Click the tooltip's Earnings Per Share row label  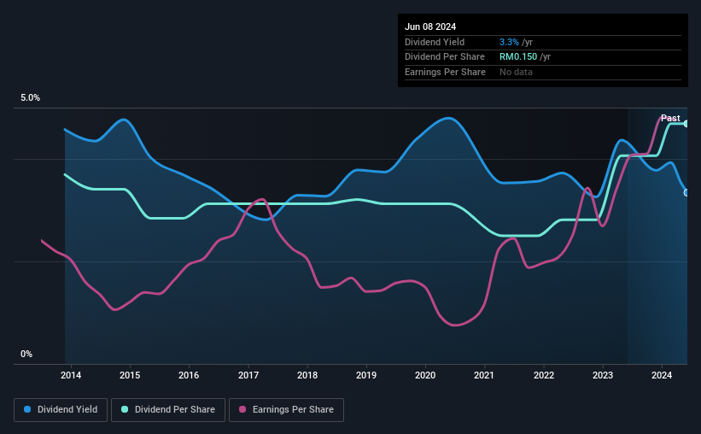tap(445, 72)
